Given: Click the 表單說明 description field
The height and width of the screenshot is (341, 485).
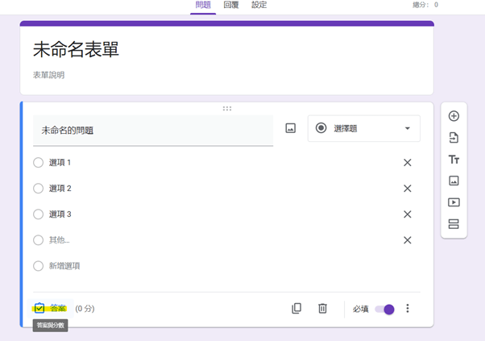Looking at the screenshot, I should pos(49,75).
